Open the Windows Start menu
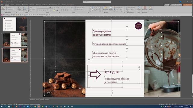Viewport: 193px width, 108px height. coord(2,106)
